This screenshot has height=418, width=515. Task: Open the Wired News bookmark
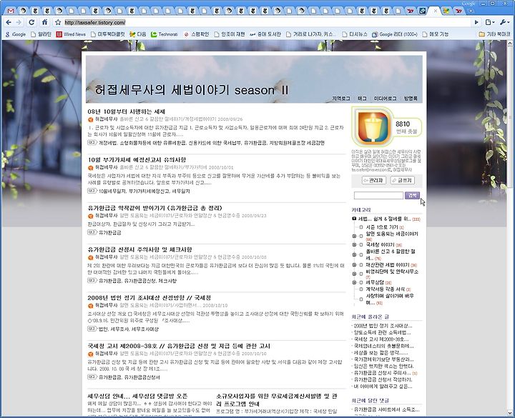(x=71, y=34)
